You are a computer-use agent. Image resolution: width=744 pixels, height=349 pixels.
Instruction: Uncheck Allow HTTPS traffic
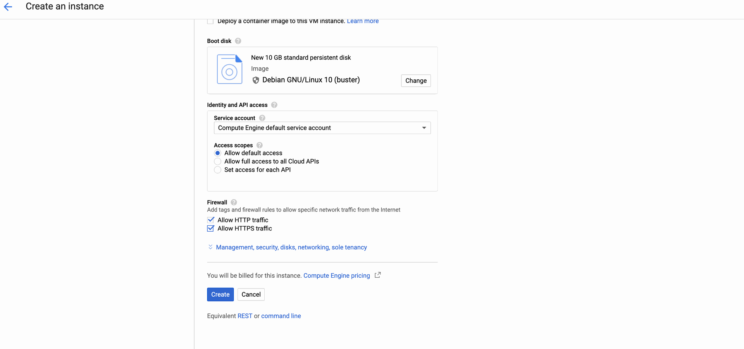click(210, 229)
